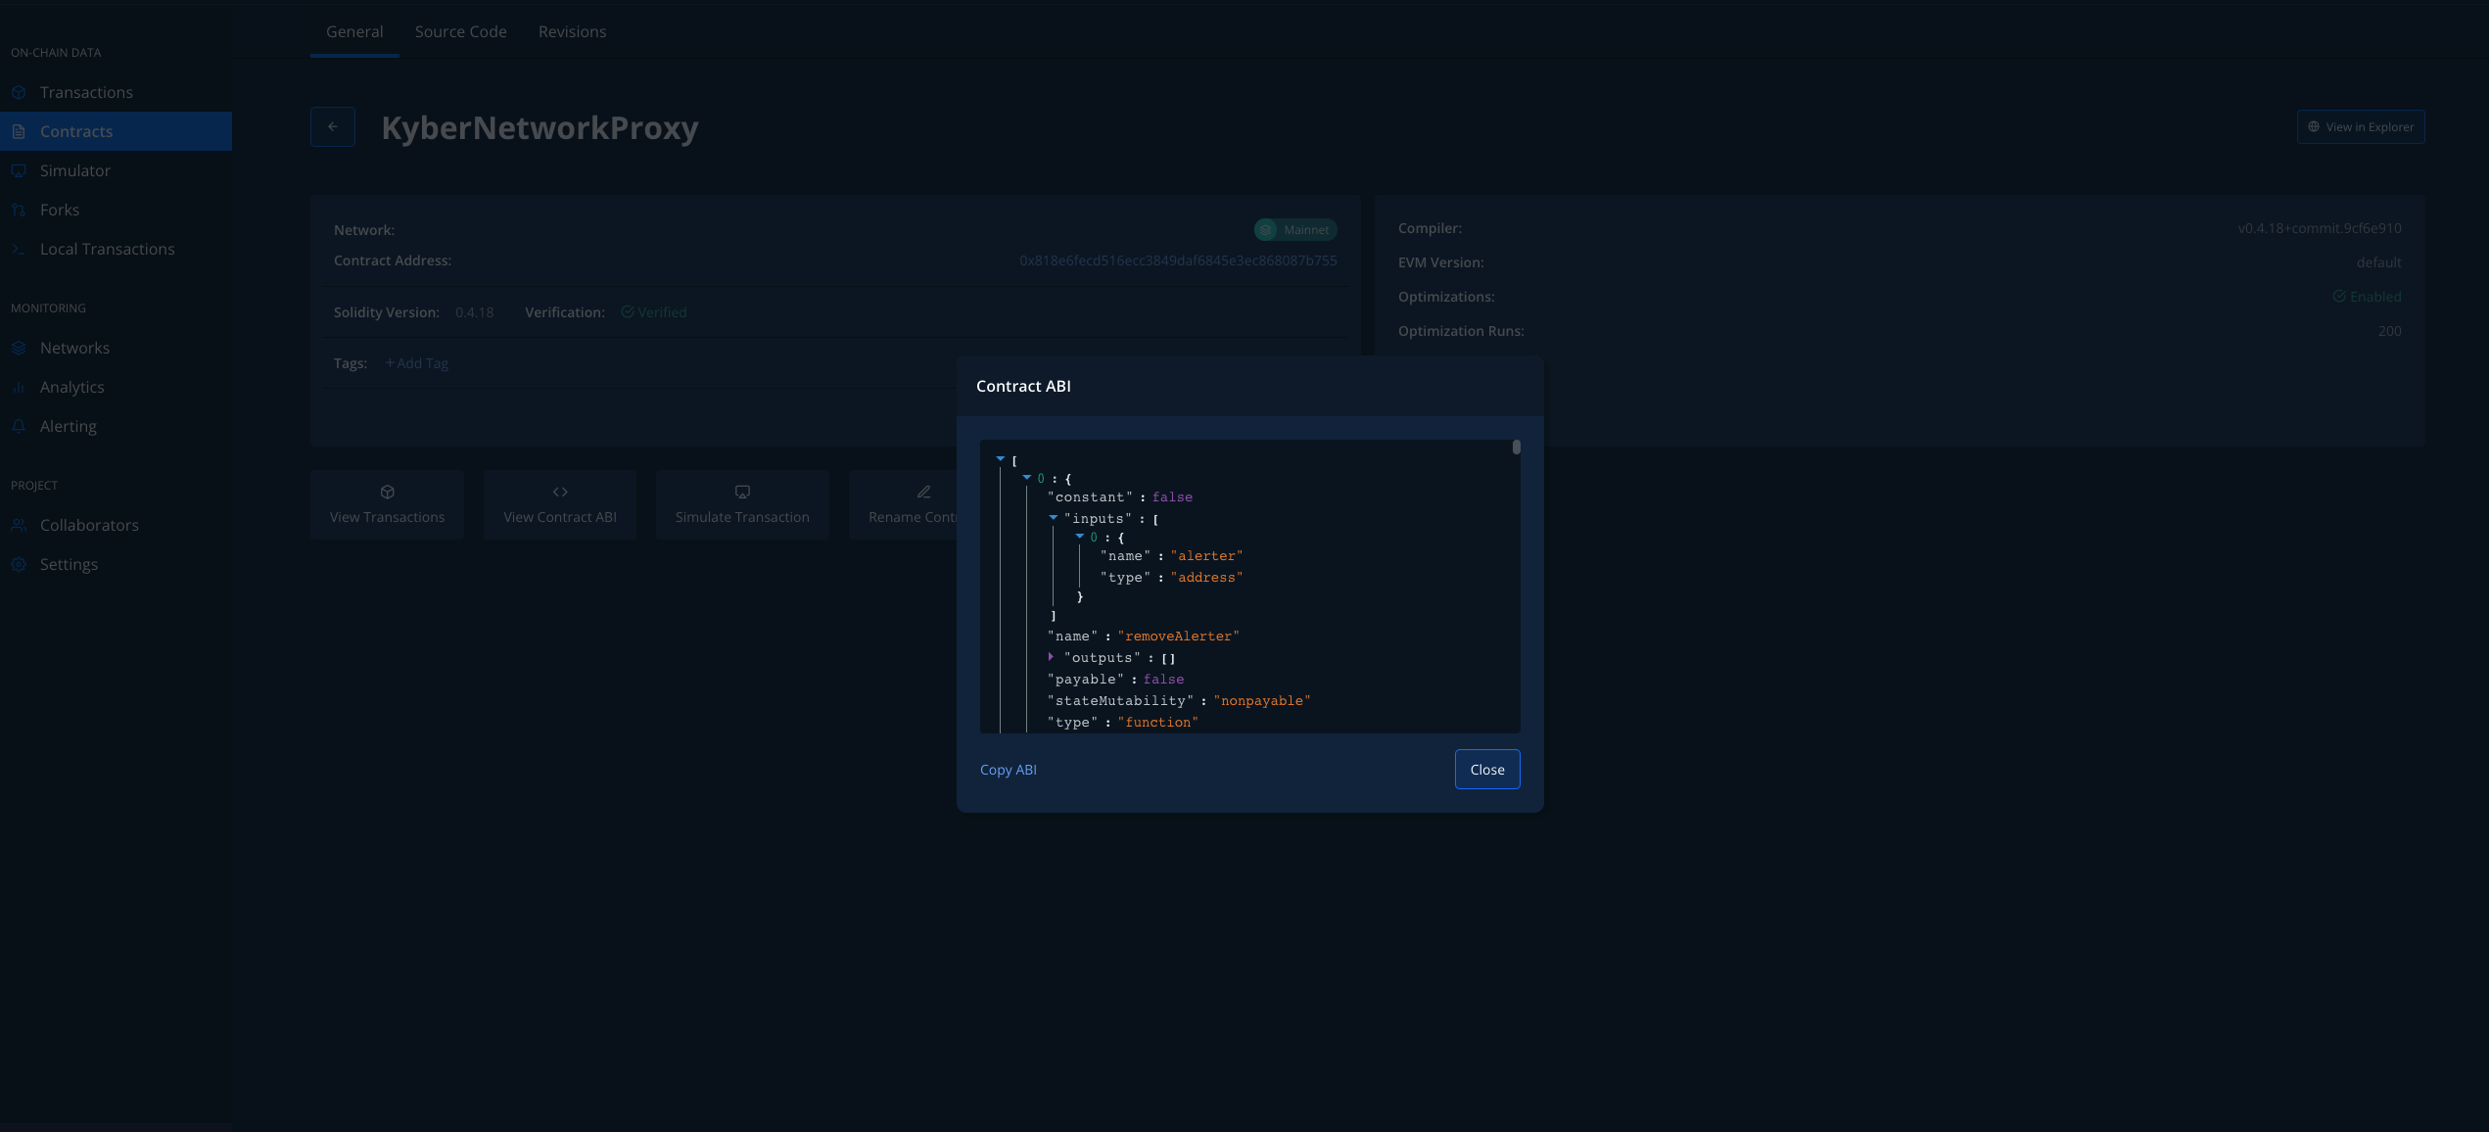Click the Forks branch icon in sidebar
Image resolution: width=2489 pixels, height=1132 pixels.
(19, 210)
